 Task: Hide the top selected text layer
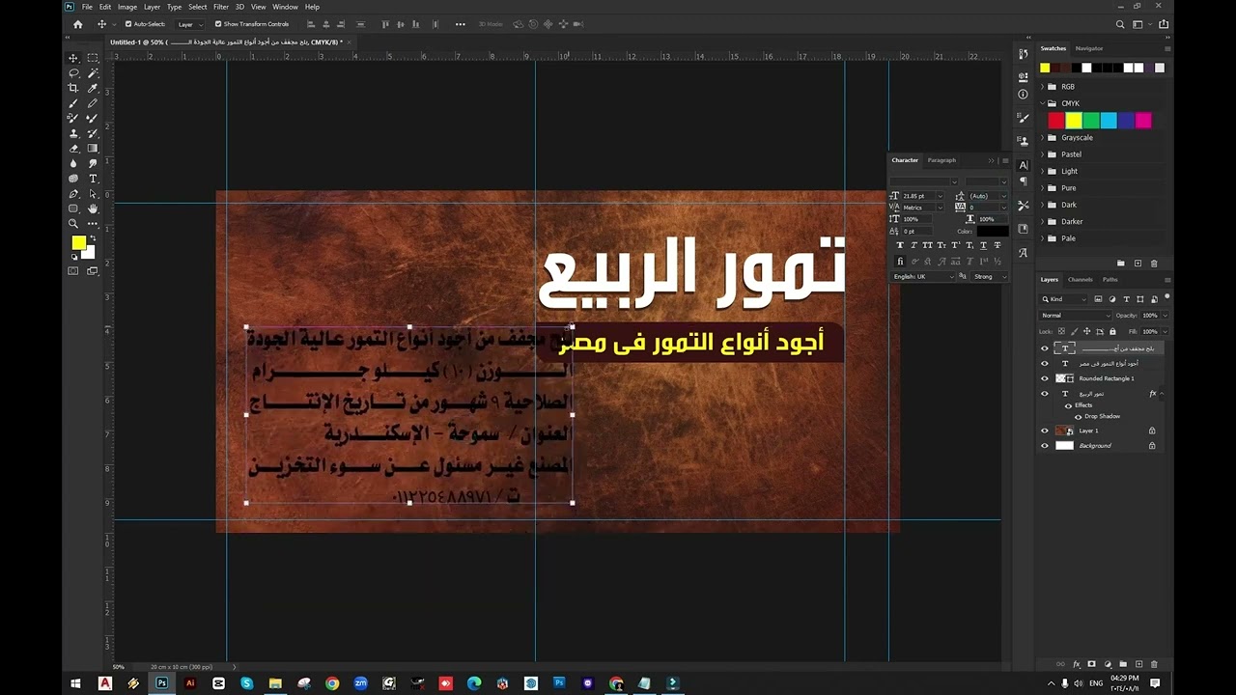click(x=1044, y=348)
